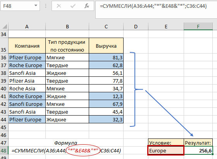Click the 'Формула' label cell
Image resolution: width=217 pixels, height=159 pixels.
(x=66, y=143)
